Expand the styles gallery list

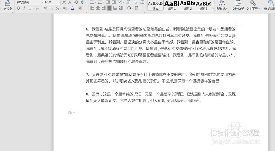click(x=213, y=9)
